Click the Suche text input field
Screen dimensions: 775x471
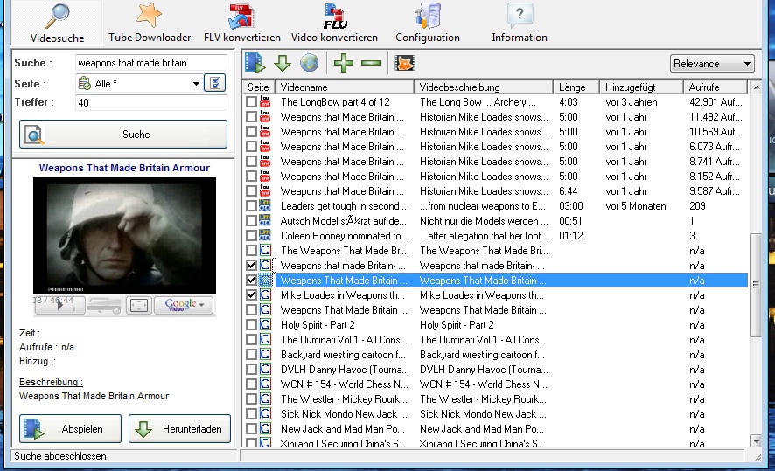[x=150, y=63]
